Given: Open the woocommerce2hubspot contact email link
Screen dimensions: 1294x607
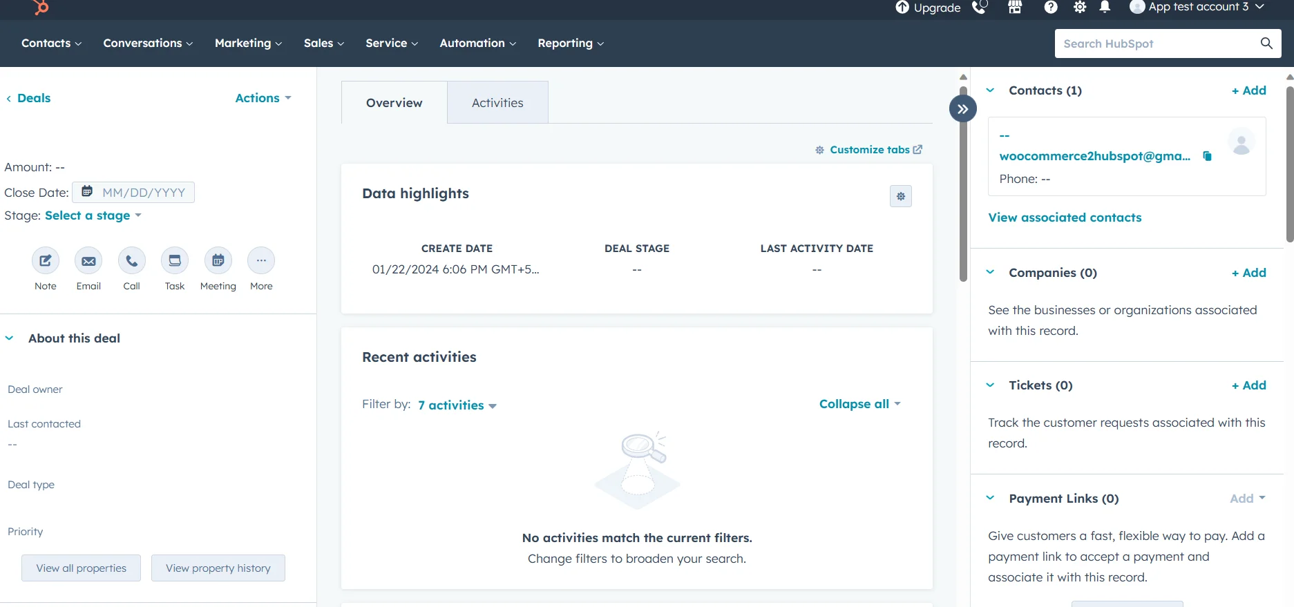Looking at the screenshot, I should coord(1095,156).
